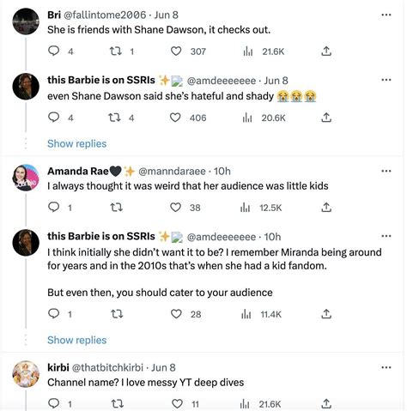Open Amanda Rae's profile avatar
The width and height of the screenshot is (407, 411).
pos(26,178)
